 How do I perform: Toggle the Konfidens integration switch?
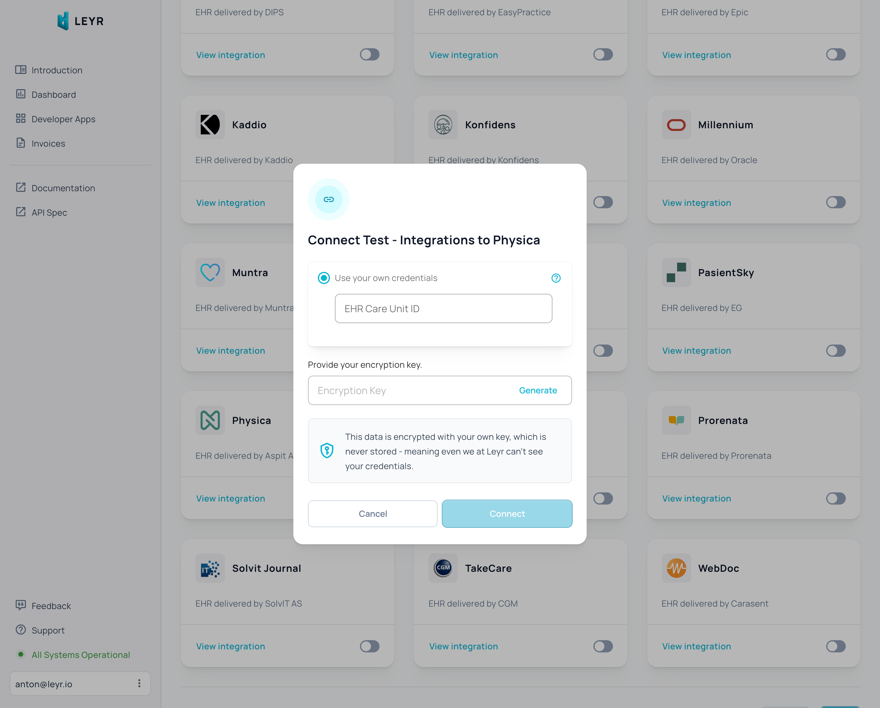pyautogui.click(x=603, y=202)
